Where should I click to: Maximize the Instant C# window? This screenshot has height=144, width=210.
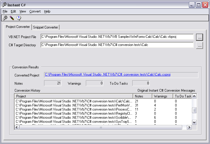tap(198, 5)
